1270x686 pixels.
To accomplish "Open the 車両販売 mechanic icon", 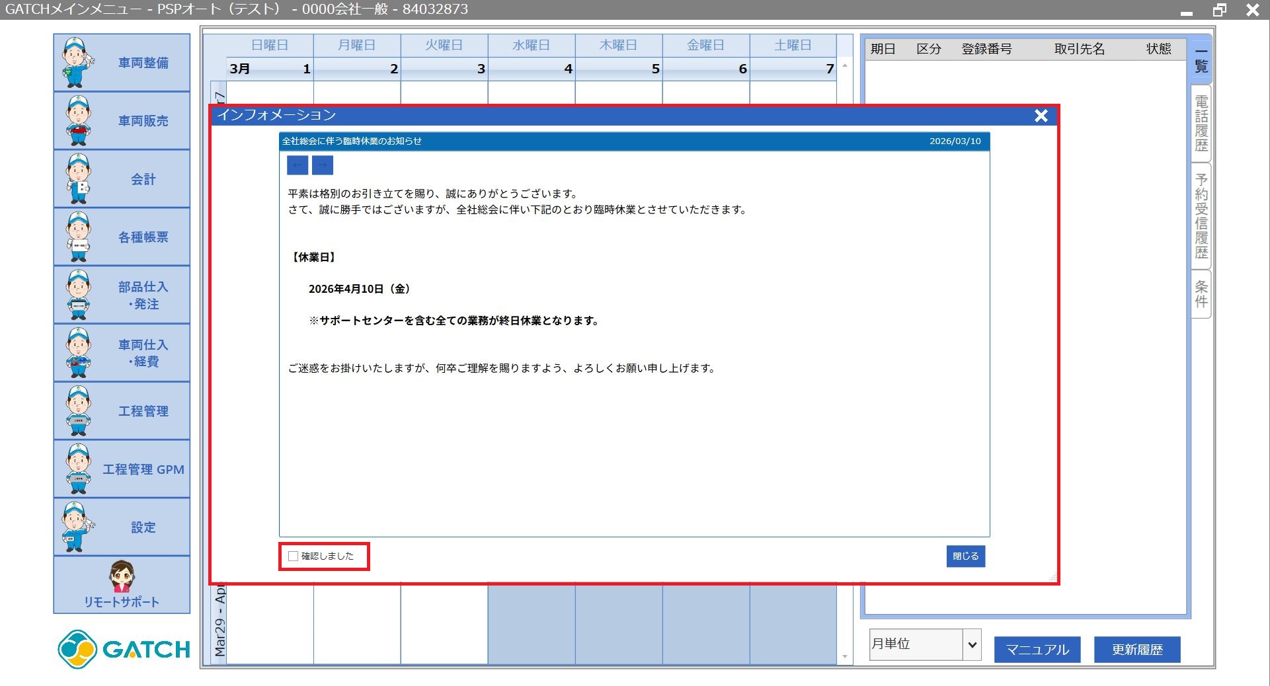I will coord(79,121).
